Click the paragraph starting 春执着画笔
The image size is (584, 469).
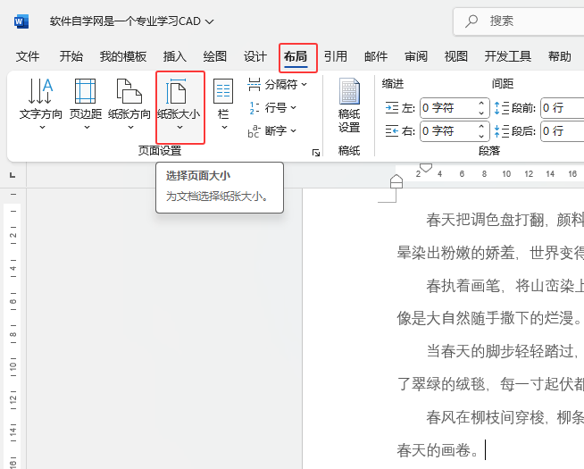tap(505, 286)
